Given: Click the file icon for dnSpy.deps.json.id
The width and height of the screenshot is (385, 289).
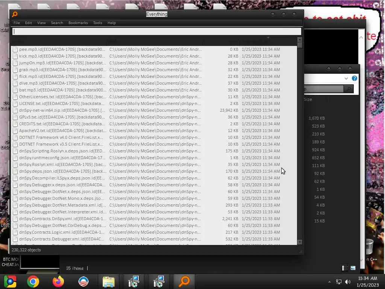Looking at the screenshot, I should (x=15, y=171).
